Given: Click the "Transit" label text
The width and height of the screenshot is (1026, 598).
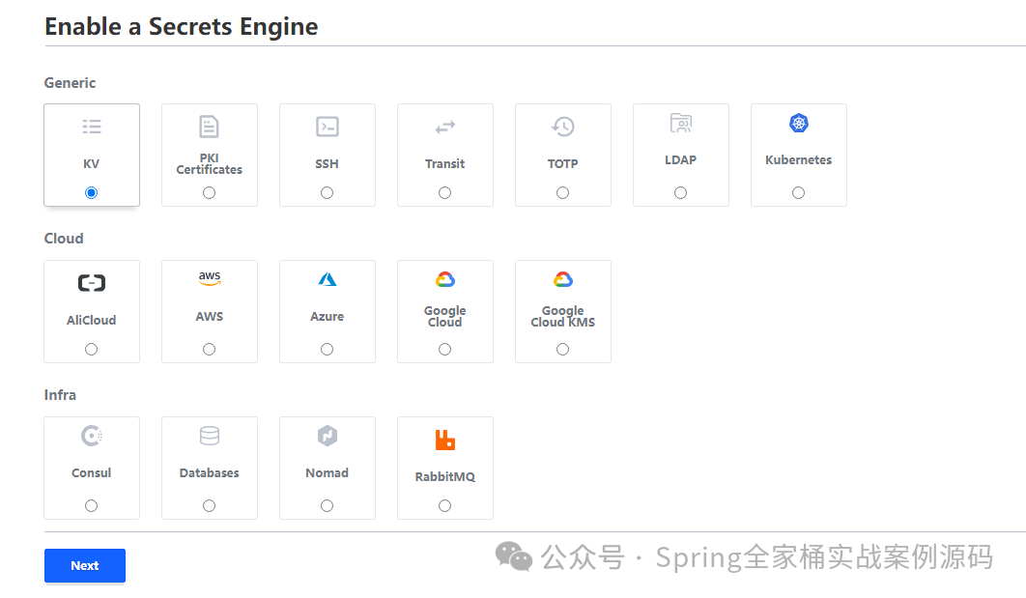Looking at the screenshot, I should pos(445,163).
